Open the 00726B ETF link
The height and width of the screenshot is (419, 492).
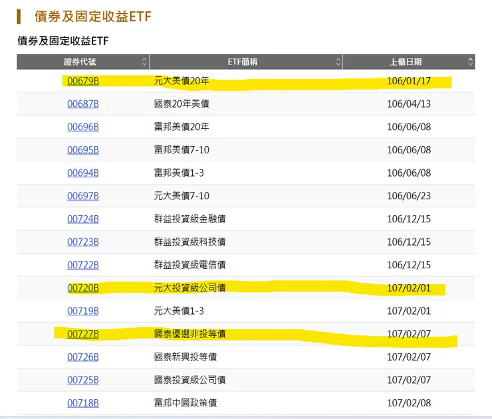[x=83, y=357]
